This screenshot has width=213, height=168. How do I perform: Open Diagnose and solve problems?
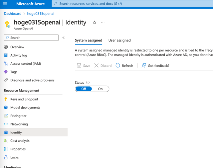(32, 80)
